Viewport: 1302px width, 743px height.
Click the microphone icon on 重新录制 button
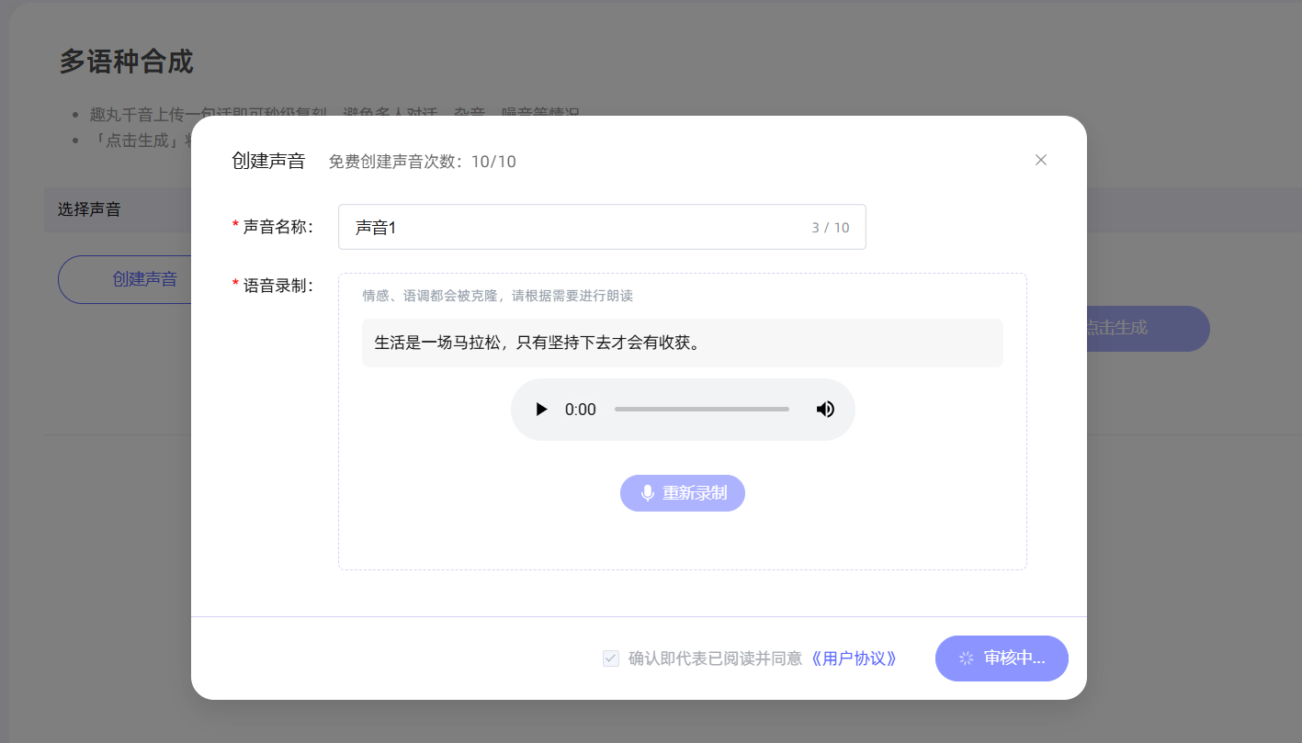(646, 492)
